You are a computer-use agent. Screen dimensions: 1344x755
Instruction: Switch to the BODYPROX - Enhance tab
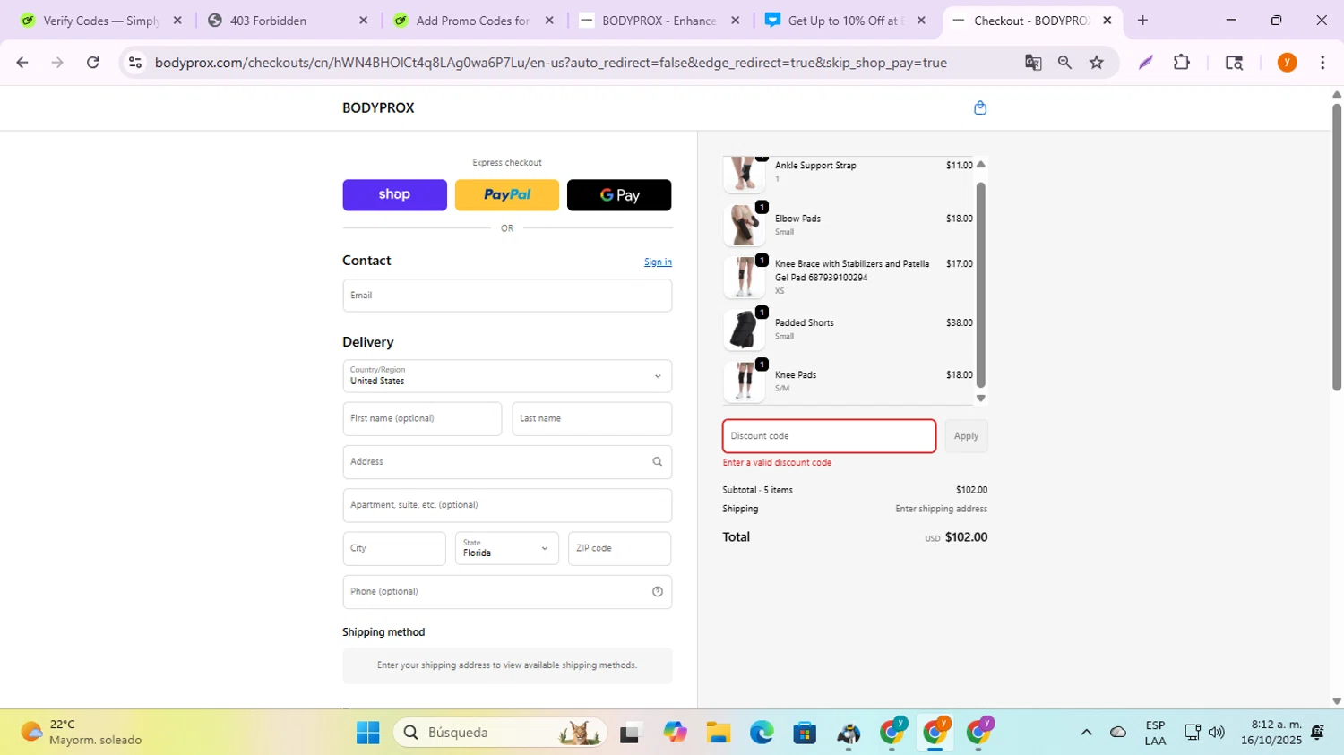pyautogui.click(x=659, y=21)
